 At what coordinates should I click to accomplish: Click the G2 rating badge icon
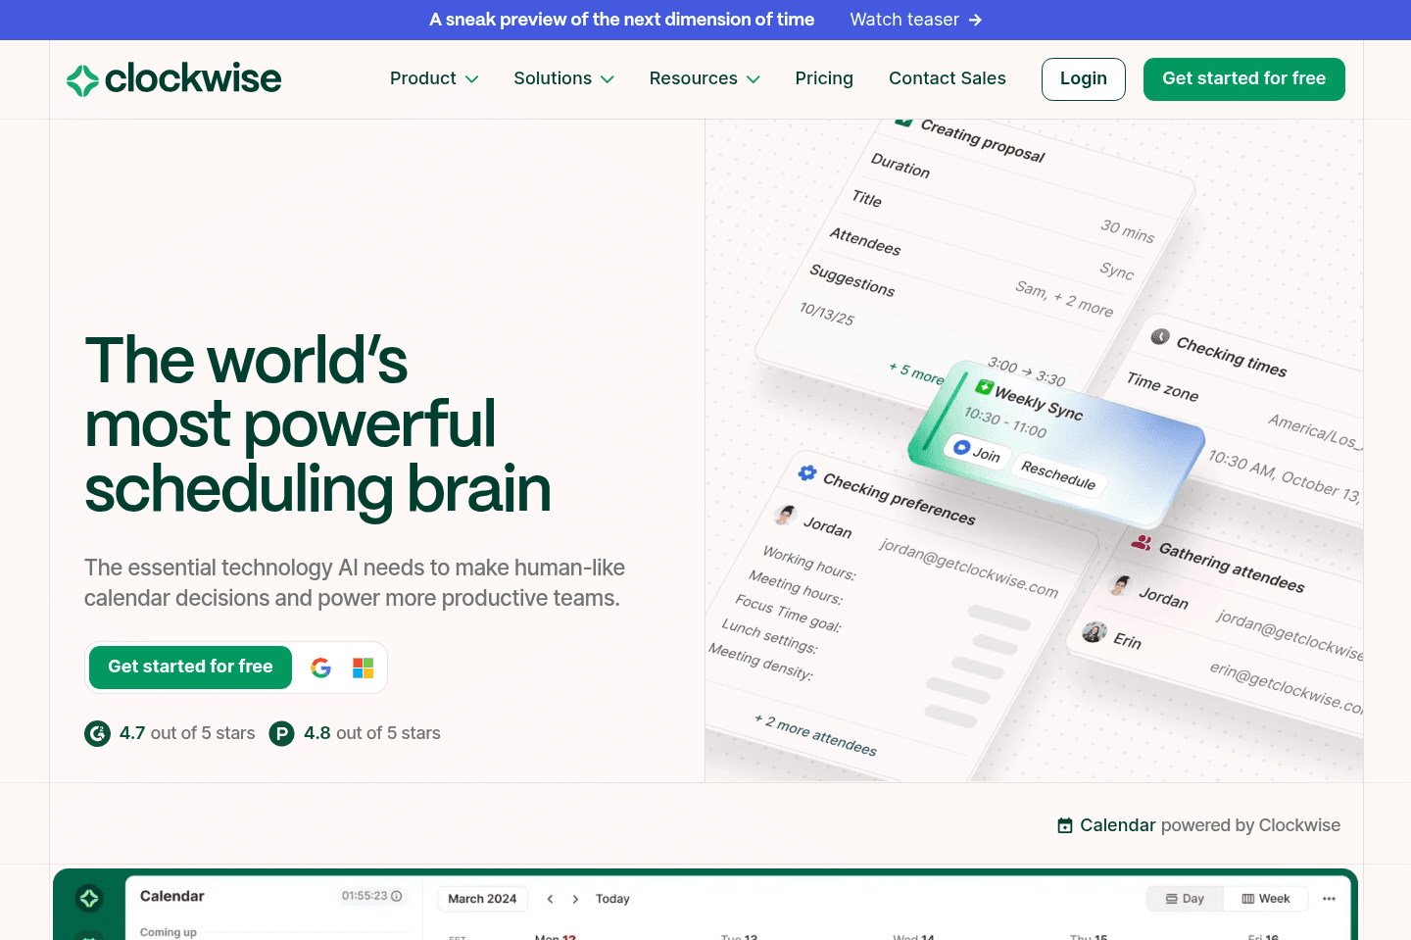pos(97,733)
